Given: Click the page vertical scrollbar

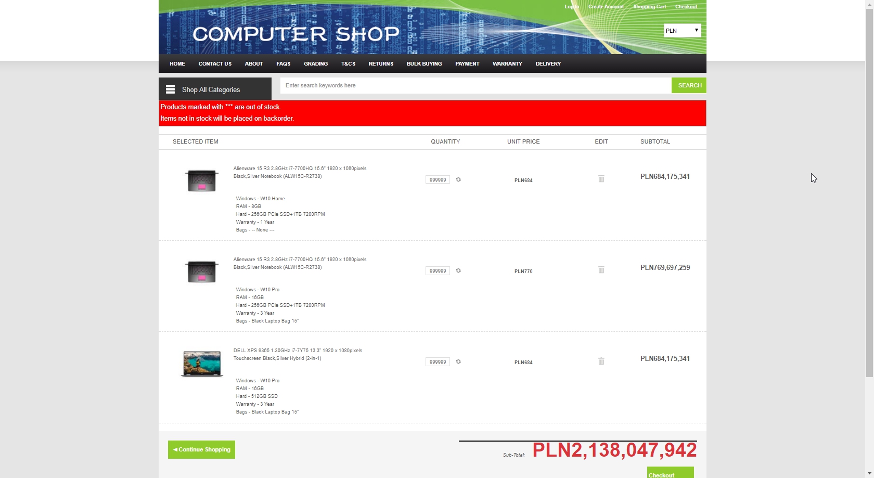Looking at the screenshot, I should coord(869,208).
